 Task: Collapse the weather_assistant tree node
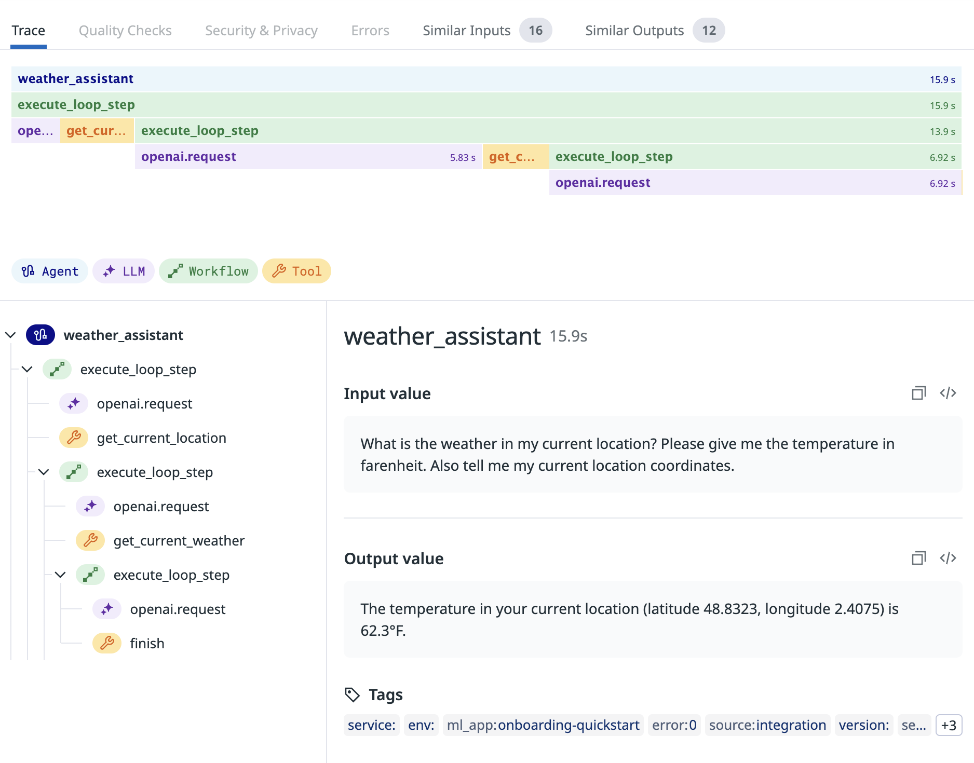point(10,335)
